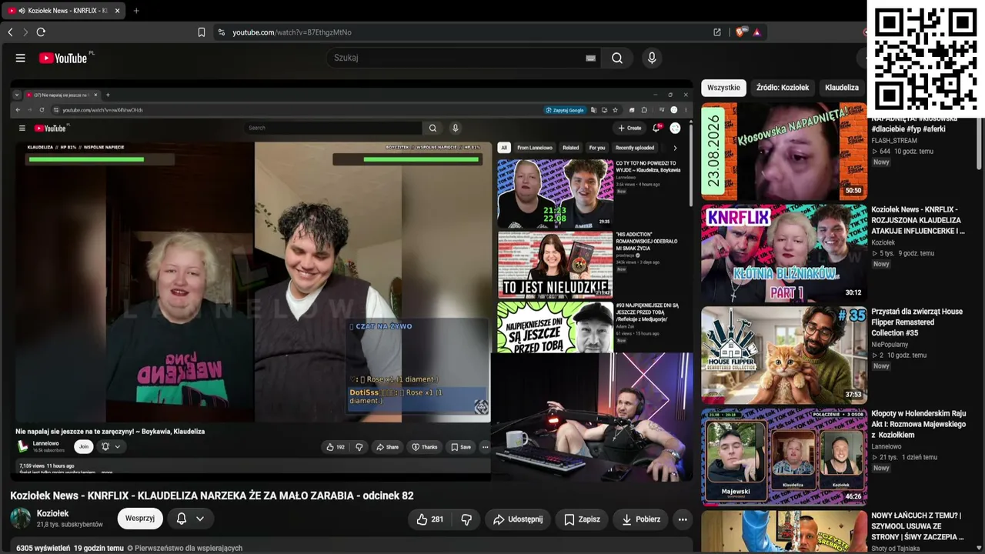Click FLASH_STREAM channel name
The image size is (985, 554).
894,141
